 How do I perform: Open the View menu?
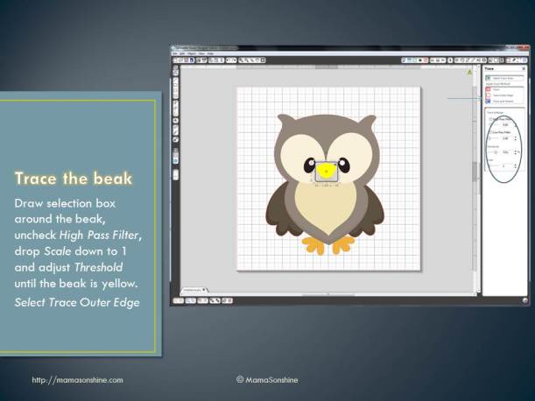201,53
